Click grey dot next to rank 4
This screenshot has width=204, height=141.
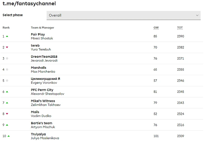point(7,70)
